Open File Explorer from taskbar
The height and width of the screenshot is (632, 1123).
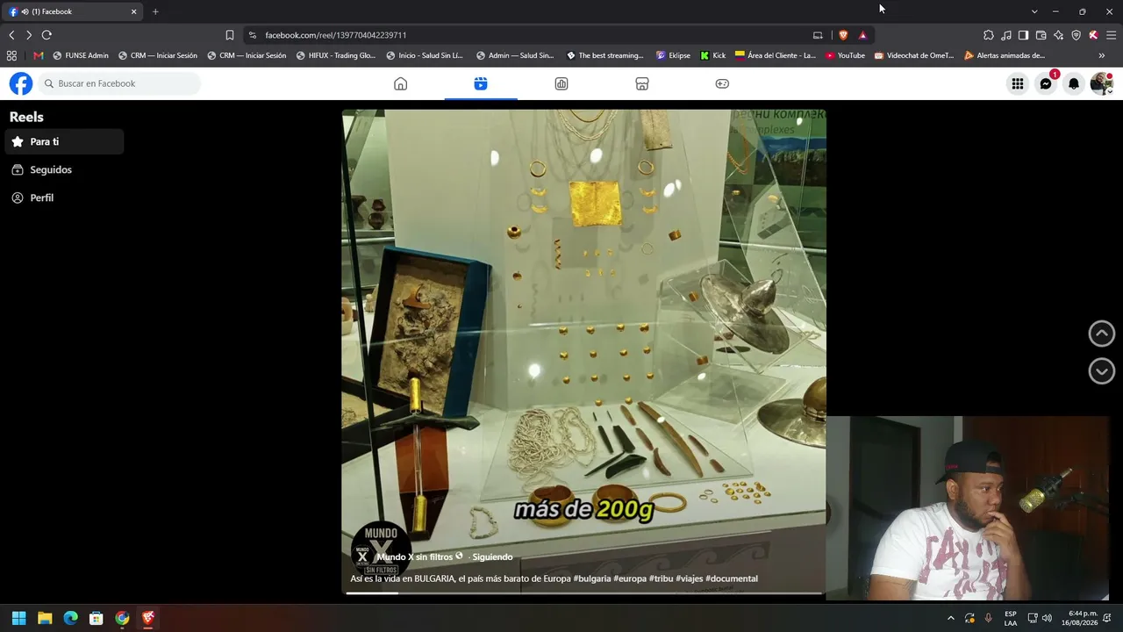click(x=45, y=618)
